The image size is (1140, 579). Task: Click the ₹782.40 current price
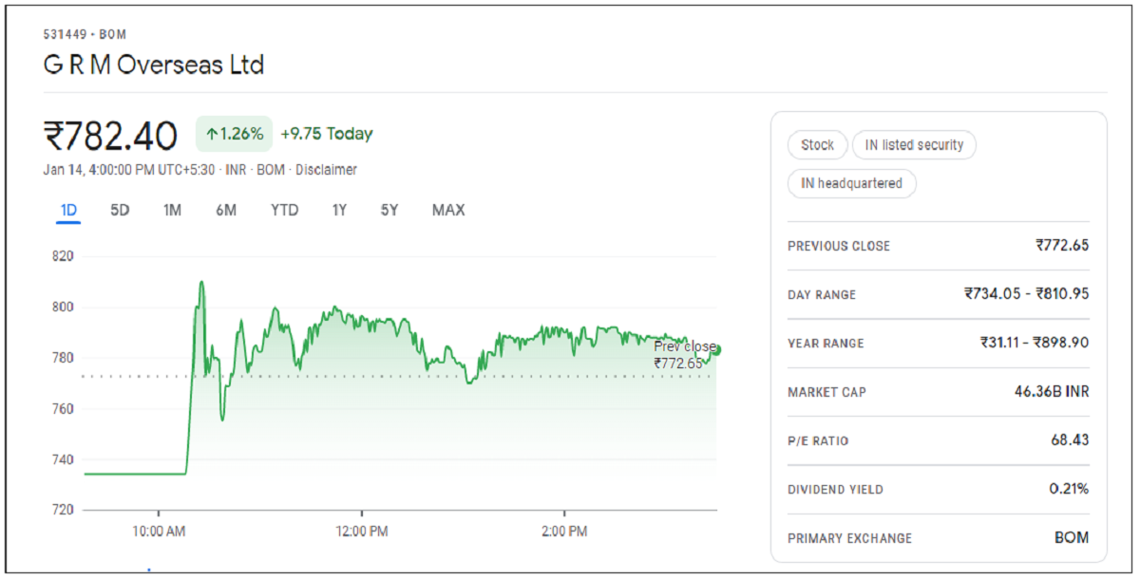110,136
